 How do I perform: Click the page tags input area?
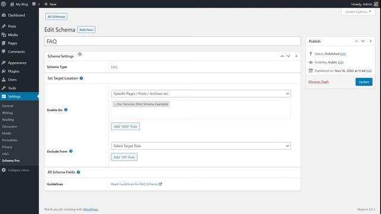pos(201,109)
